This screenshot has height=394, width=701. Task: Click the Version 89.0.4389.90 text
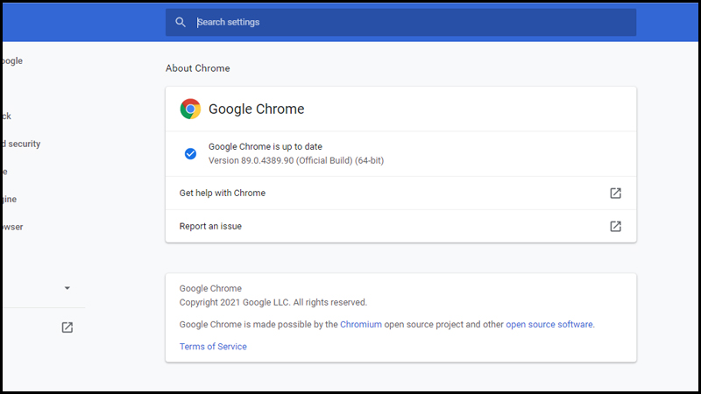point(296,160)
